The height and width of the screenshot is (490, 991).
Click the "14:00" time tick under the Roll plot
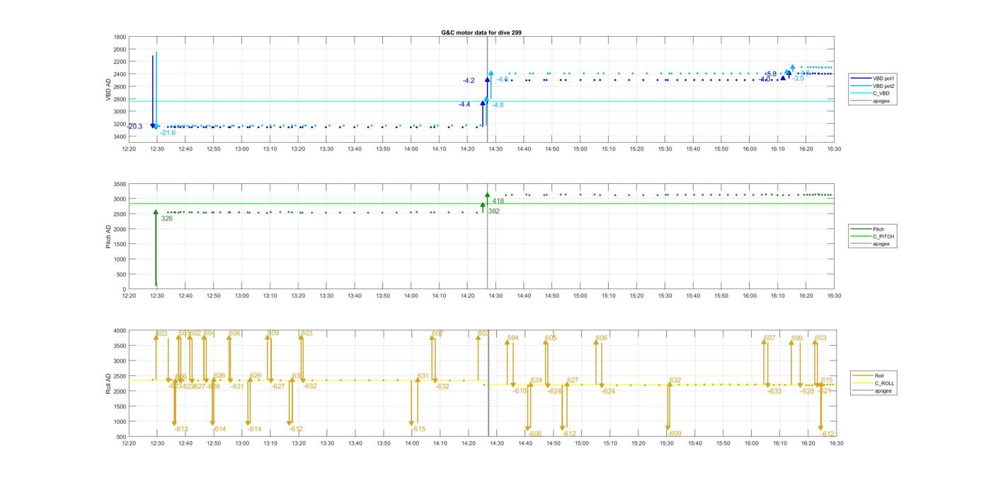point(411,443)
